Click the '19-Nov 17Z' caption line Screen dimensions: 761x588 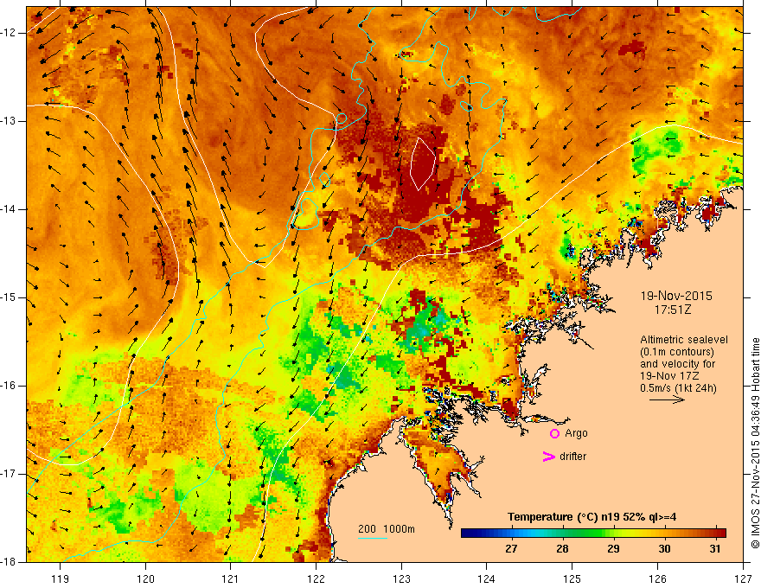coord(671,376)
